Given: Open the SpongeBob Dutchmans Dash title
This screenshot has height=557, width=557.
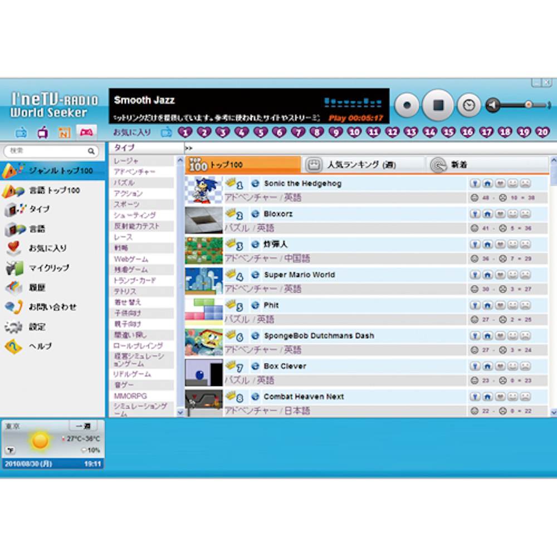Looking at the screenshot, I should 319,336.
